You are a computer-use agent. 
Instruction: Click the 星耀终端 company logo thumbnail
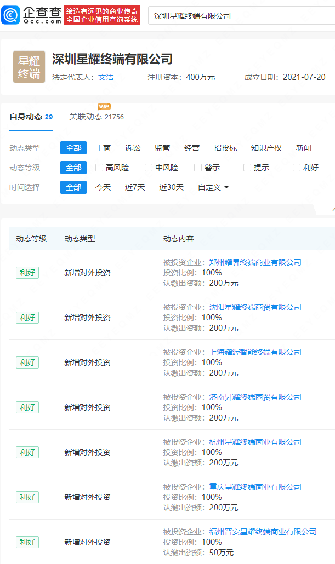(29, 67)
